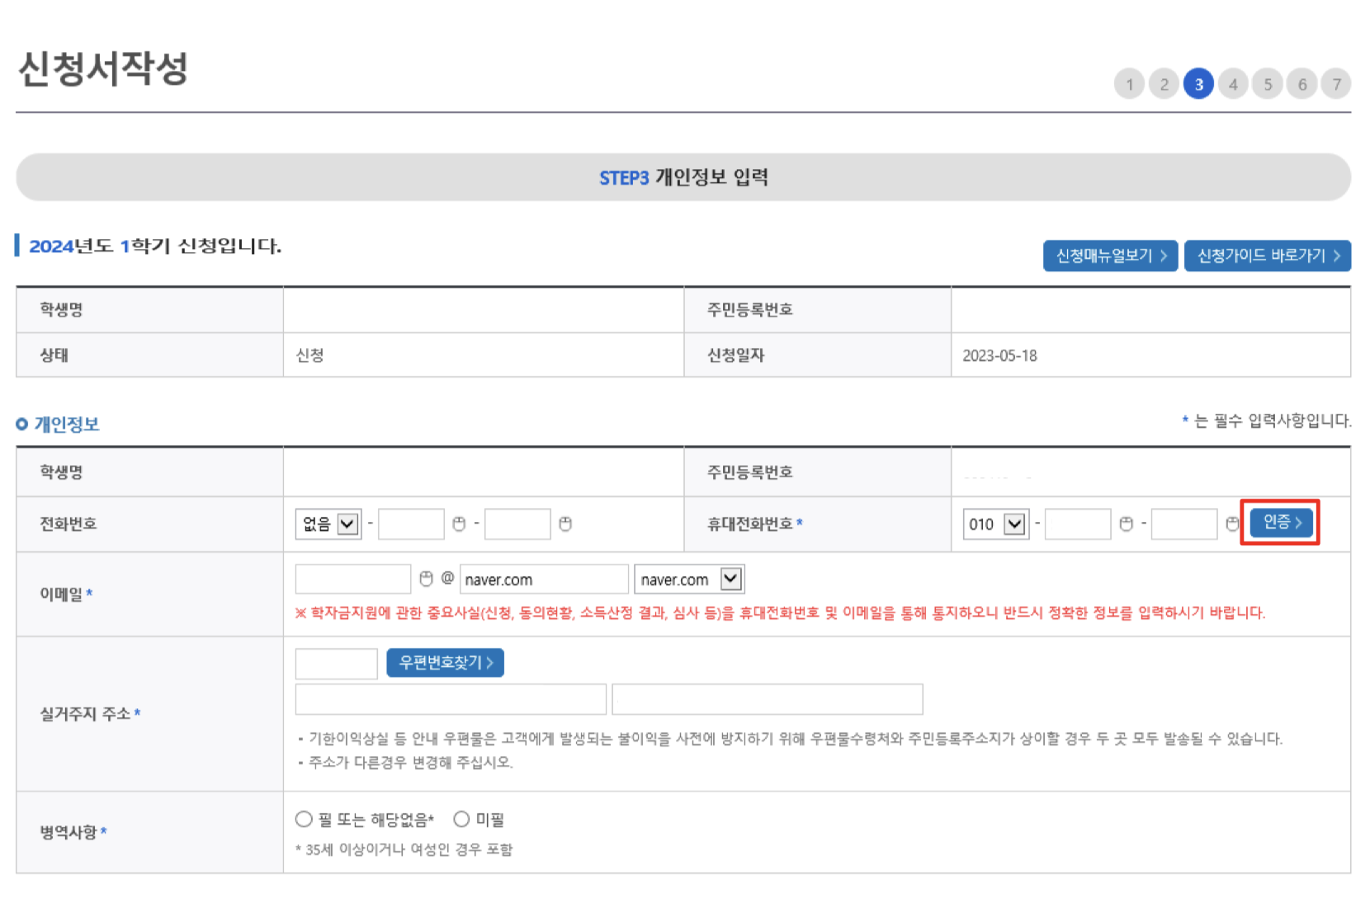Click the step 7 circle indicator at top right

coord(1336,83)
